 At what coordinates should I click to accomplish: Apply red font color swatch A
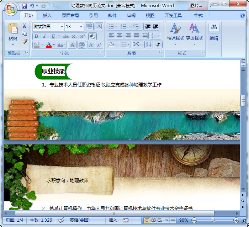[49, 45]
